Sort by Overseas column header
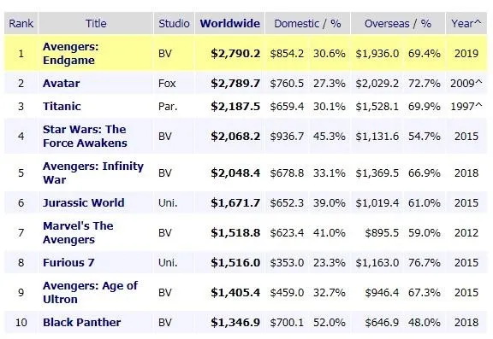This screenshot has height=339, width=493. point(387,24)
